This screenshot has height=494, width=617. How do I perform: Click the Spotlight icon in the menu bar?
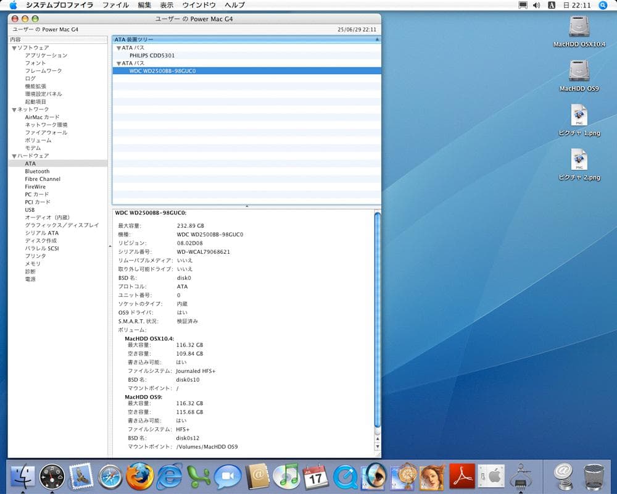click(603, 5)
